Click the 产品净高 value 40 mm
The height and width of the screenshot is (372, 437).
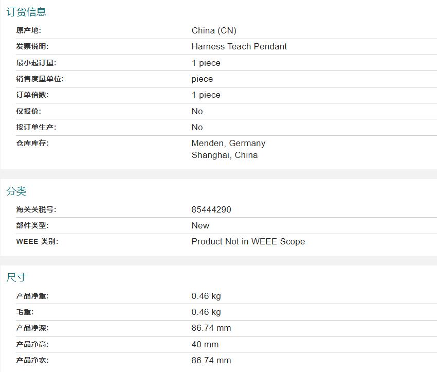click(205, 344)
